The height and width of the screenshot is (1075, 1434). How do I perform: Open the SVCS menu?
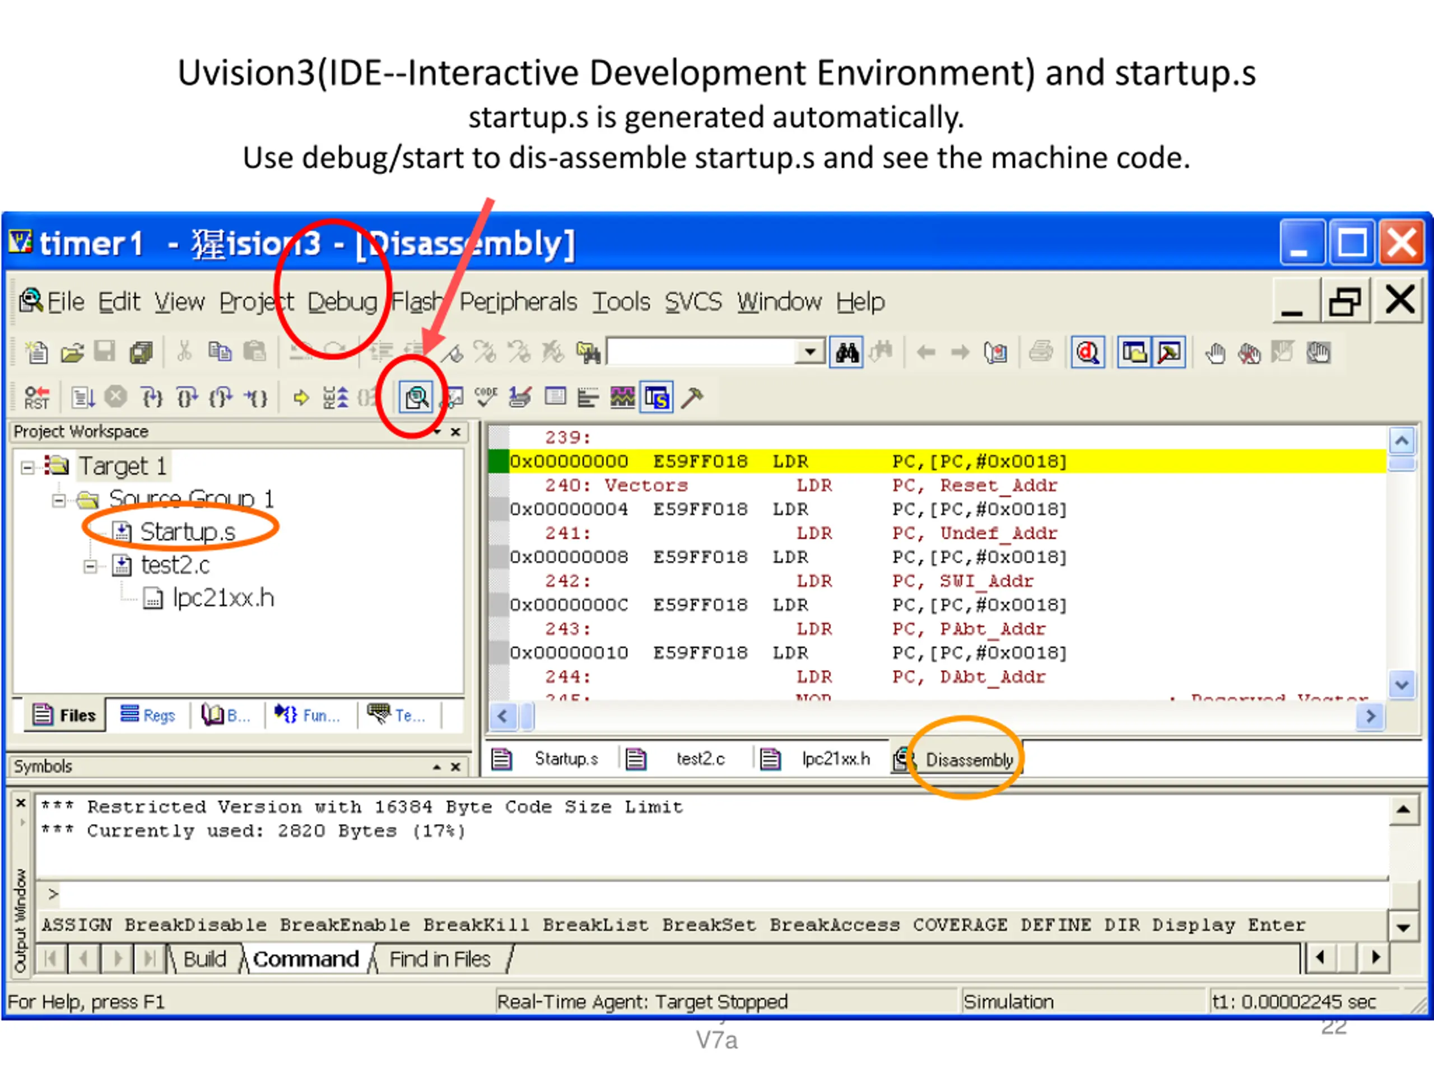click(x=693, y=302)
